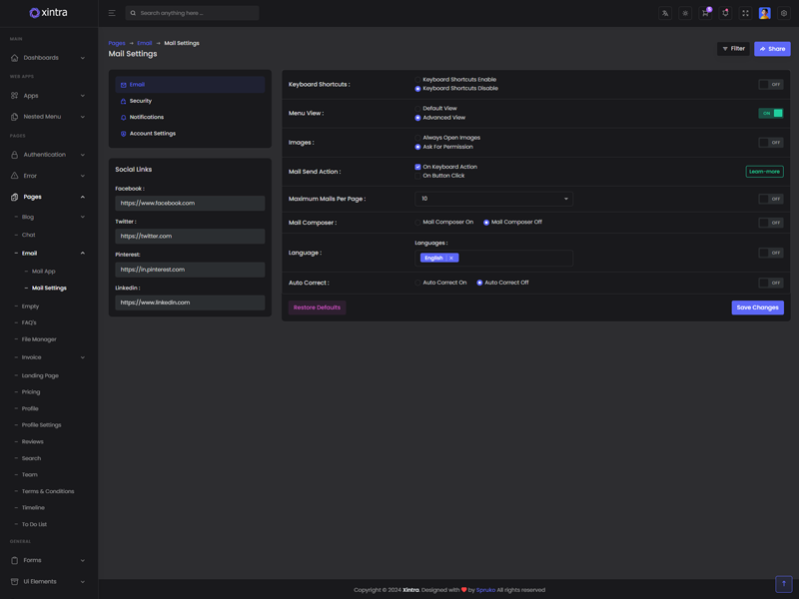The image size is (799, 599).
Task: Open the notifications bell in header
Action: pos(725,13)
